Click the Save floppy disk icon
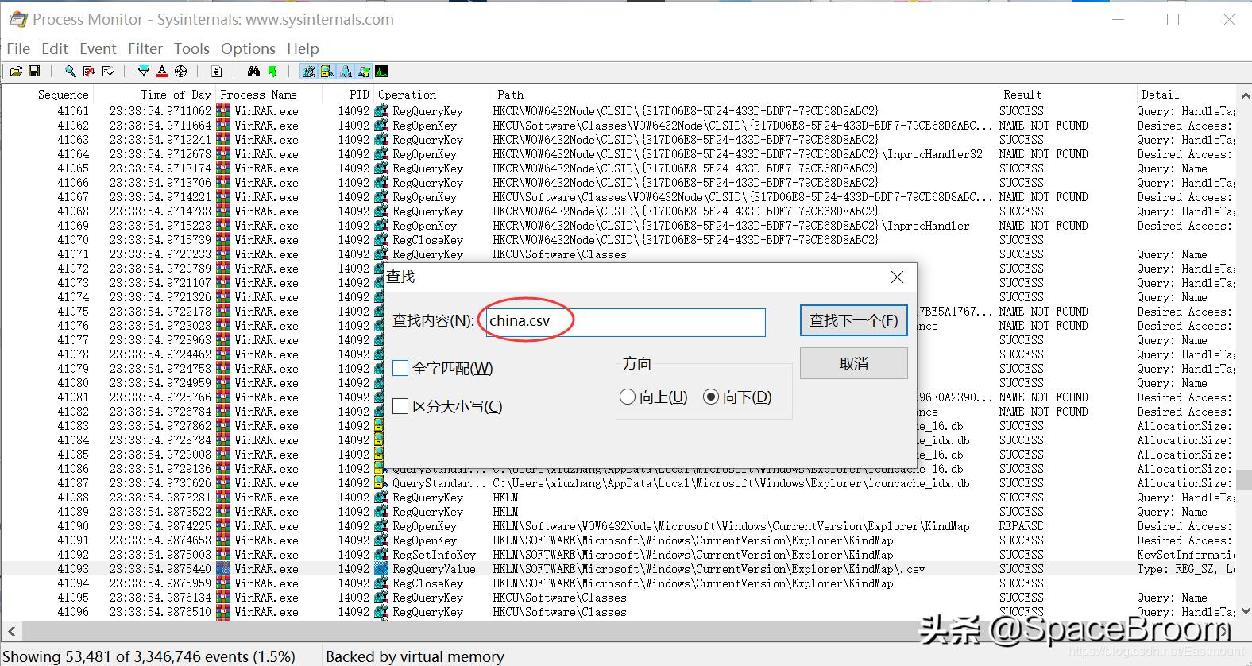1252x666 pixels. click(x=34, y=72)
